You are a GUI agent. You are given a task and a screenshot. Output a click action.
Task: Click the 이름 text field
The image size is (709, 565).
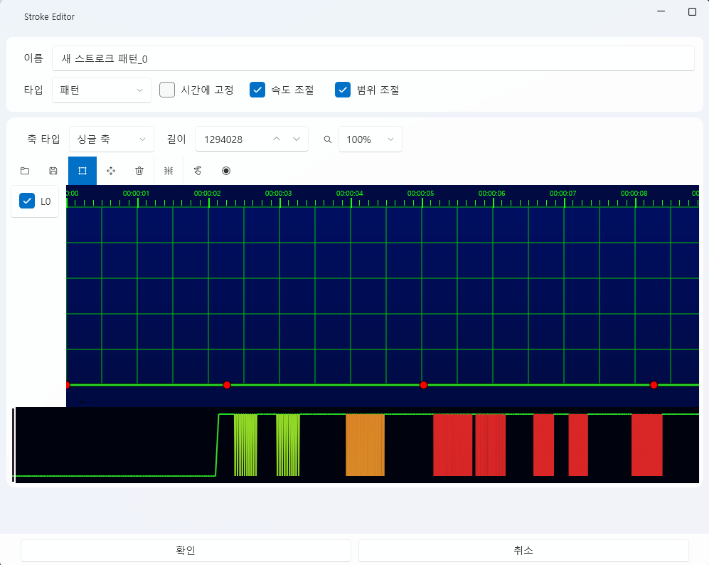tap(373, 58)
